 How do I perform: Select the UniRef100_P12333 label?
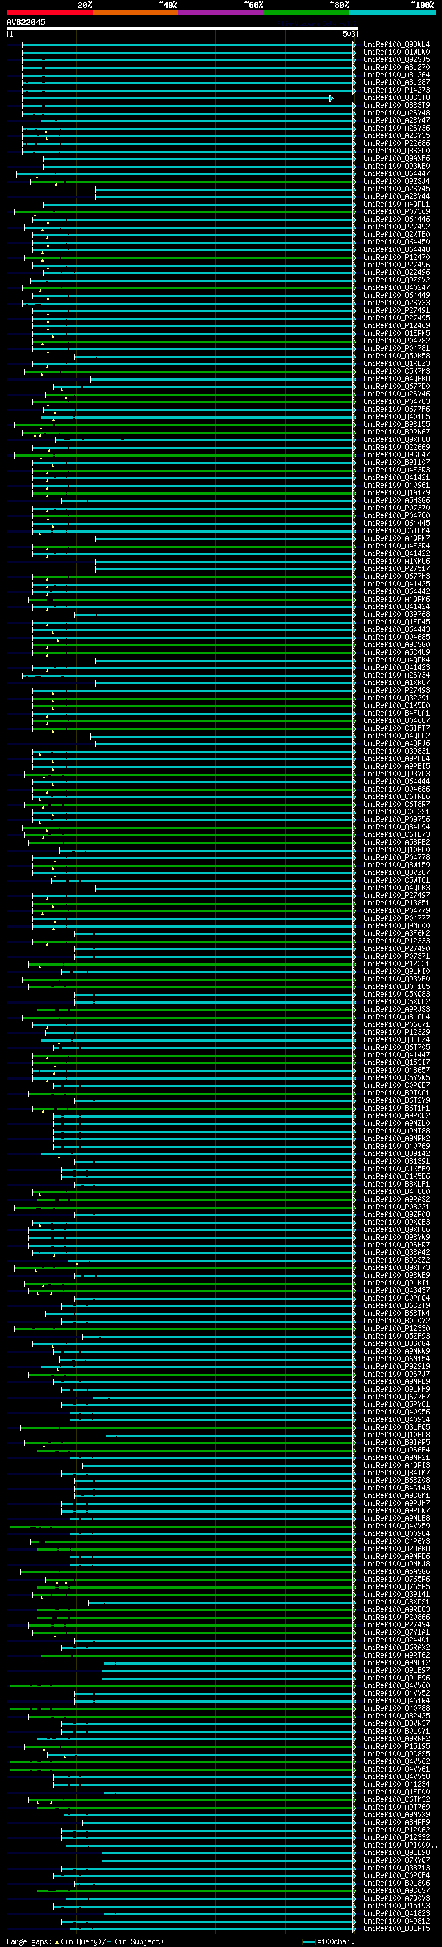pyautogui.click(x=396, y=941)
